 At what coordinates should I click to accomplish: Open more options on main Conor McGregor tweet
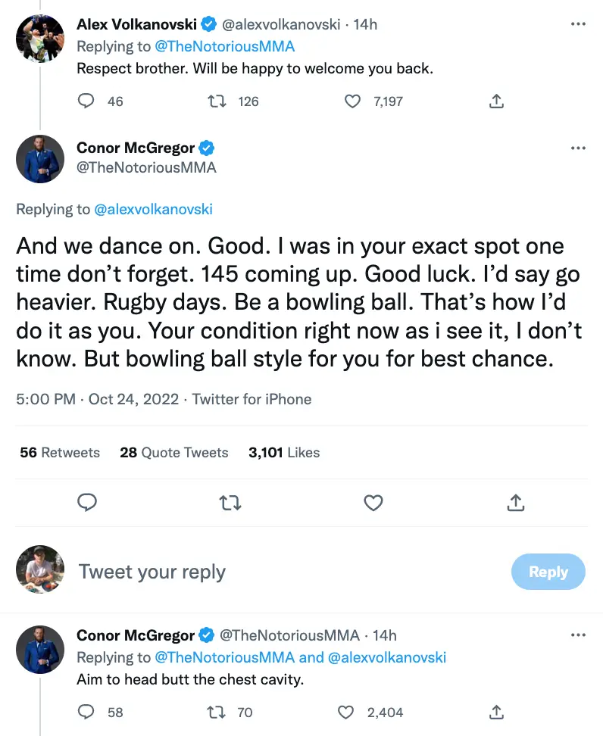pyautogui.click(x=578, y=148)
